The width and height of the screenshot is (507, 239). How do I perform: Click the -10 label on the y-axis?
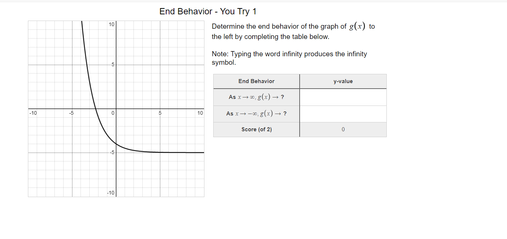[x=111, y=192]
